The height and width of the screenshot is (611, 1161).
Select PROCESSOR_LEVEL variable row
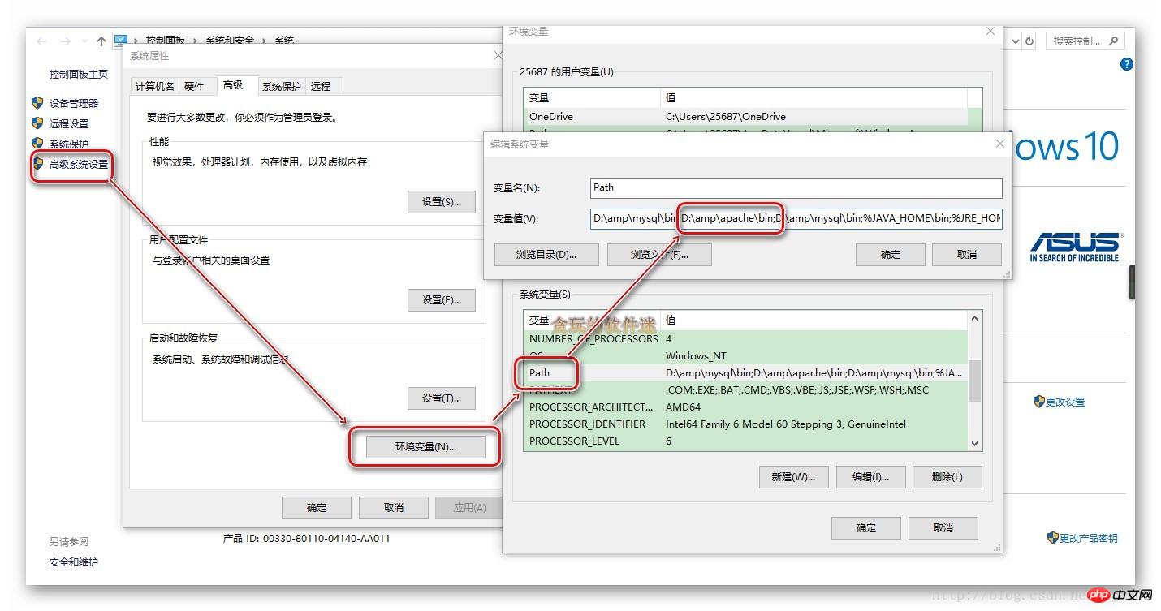[x=746, y=441]
